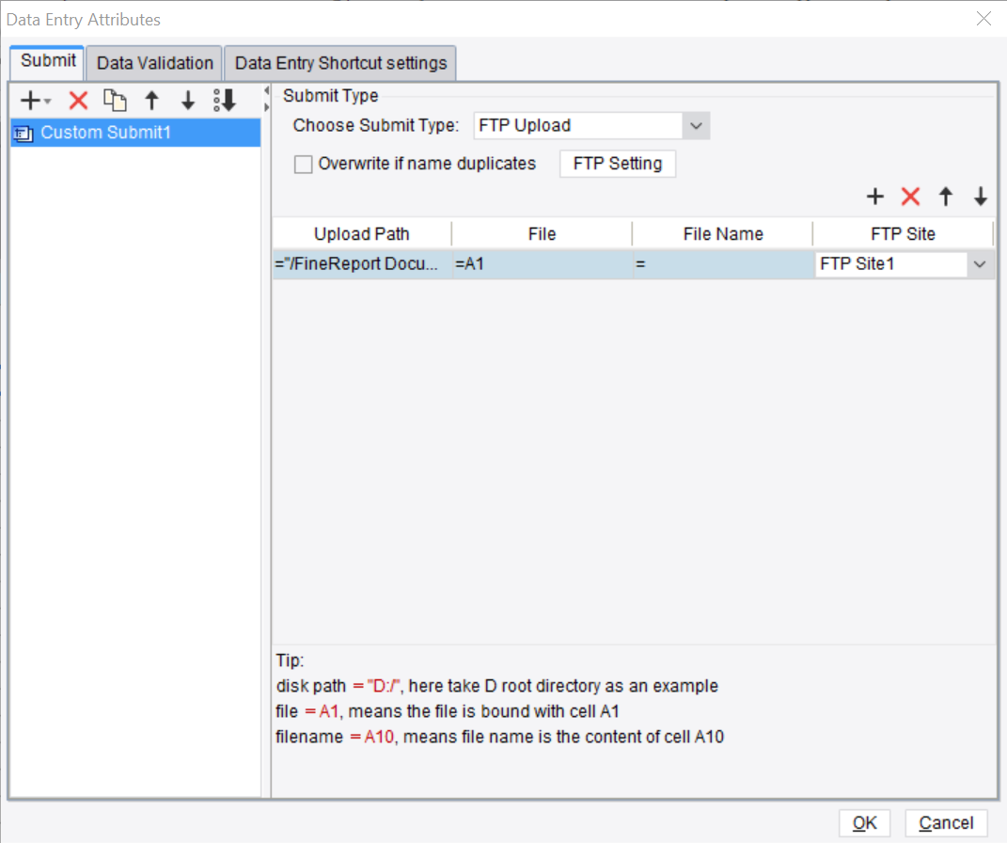Remove the selected upload row
Viewport: 1007px width, 843px height.
(x=911, y=196)
